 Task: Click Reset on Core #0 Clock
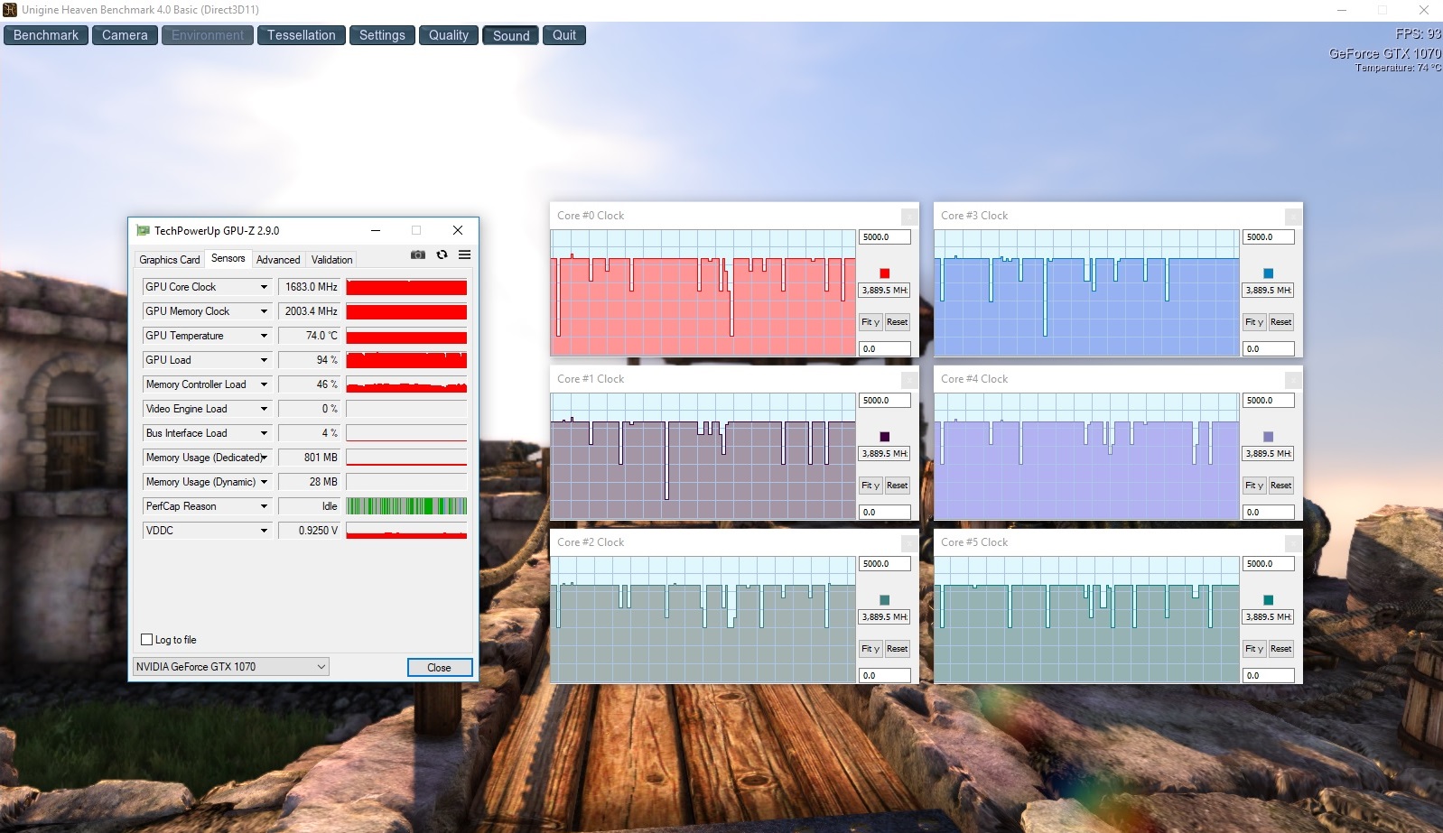coord(897,322)
